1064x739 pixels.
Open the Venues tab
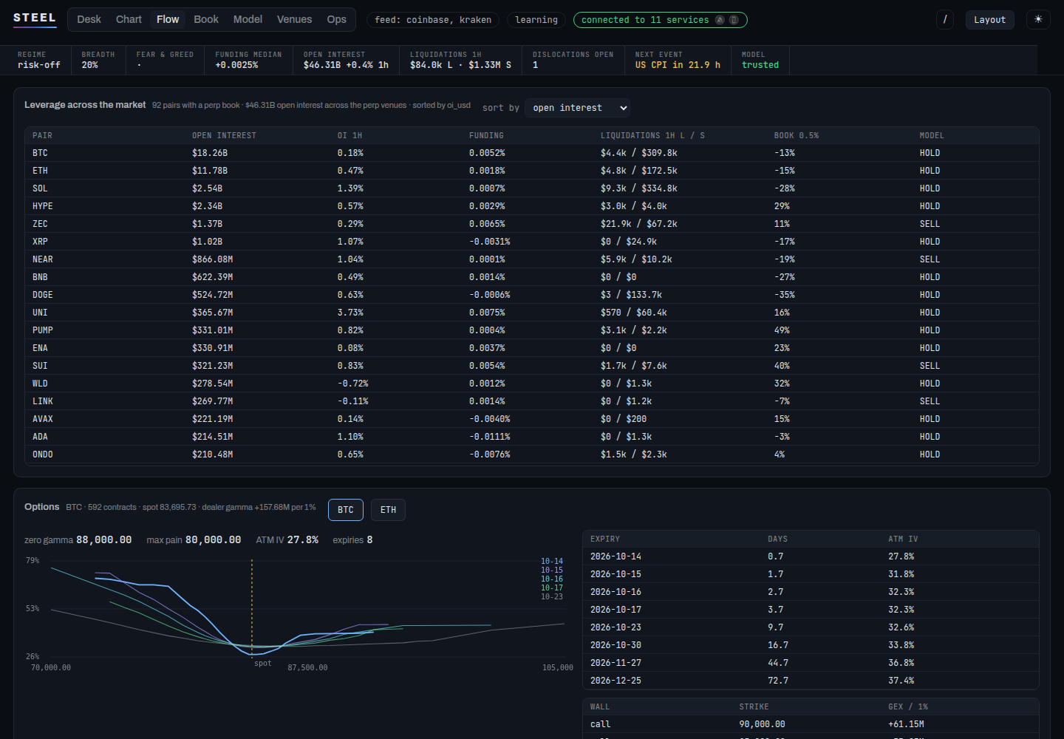click(x=294, y=19)
